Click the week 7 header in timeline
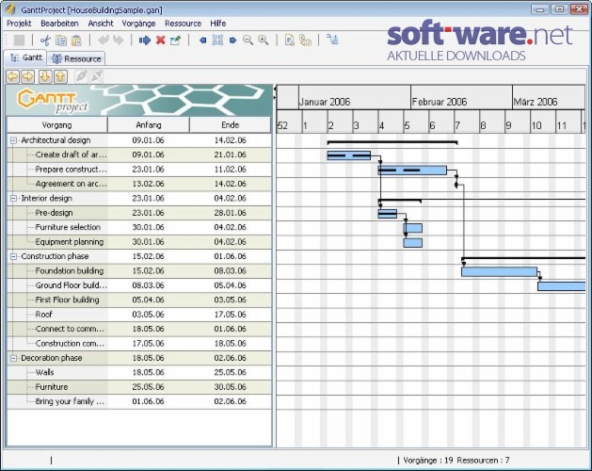Image resolution: width=592 pixels, height=471 pixels. tap(467, 122)
